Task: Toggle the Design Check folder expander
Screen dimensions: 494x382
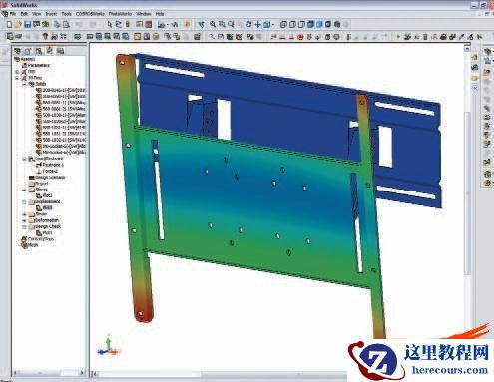Action: (25, 227)
